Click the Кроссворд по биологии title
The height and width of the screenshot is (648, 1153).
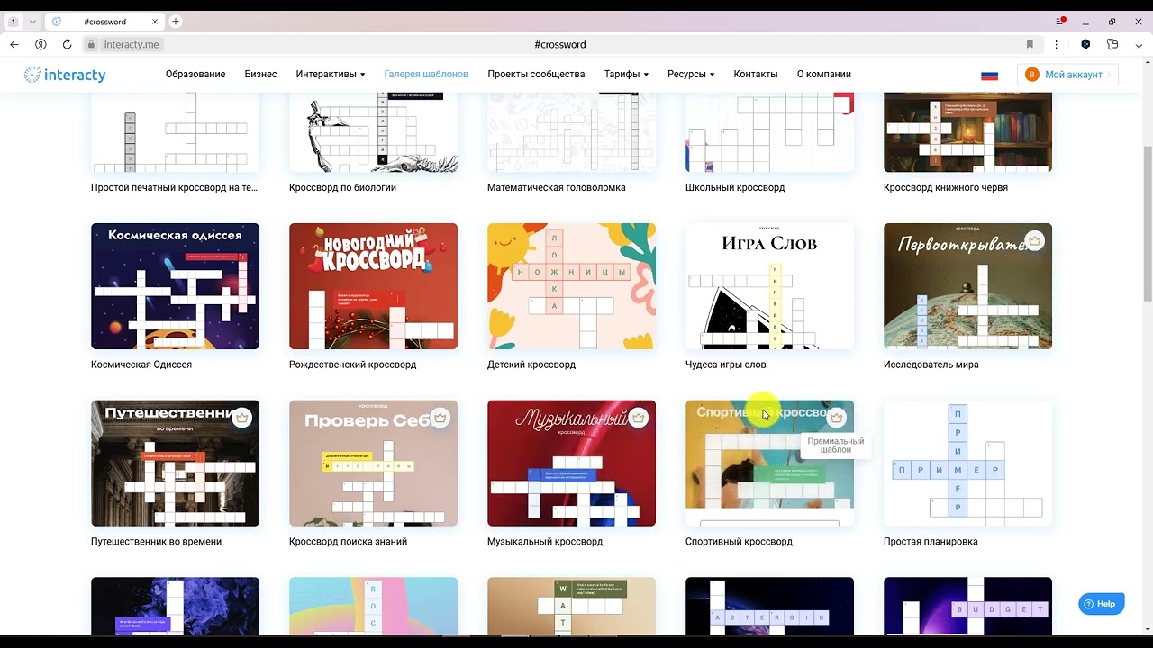(342, 187)
